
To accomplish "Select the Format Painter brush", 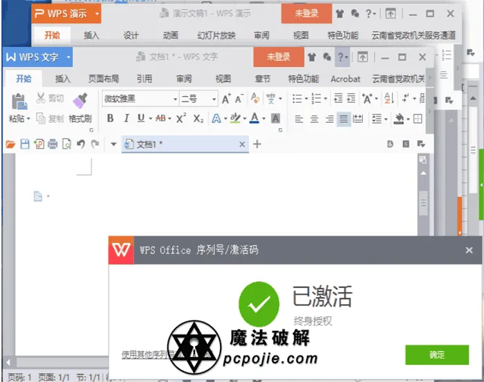I will pyautogui.click(x=80, y=101).
